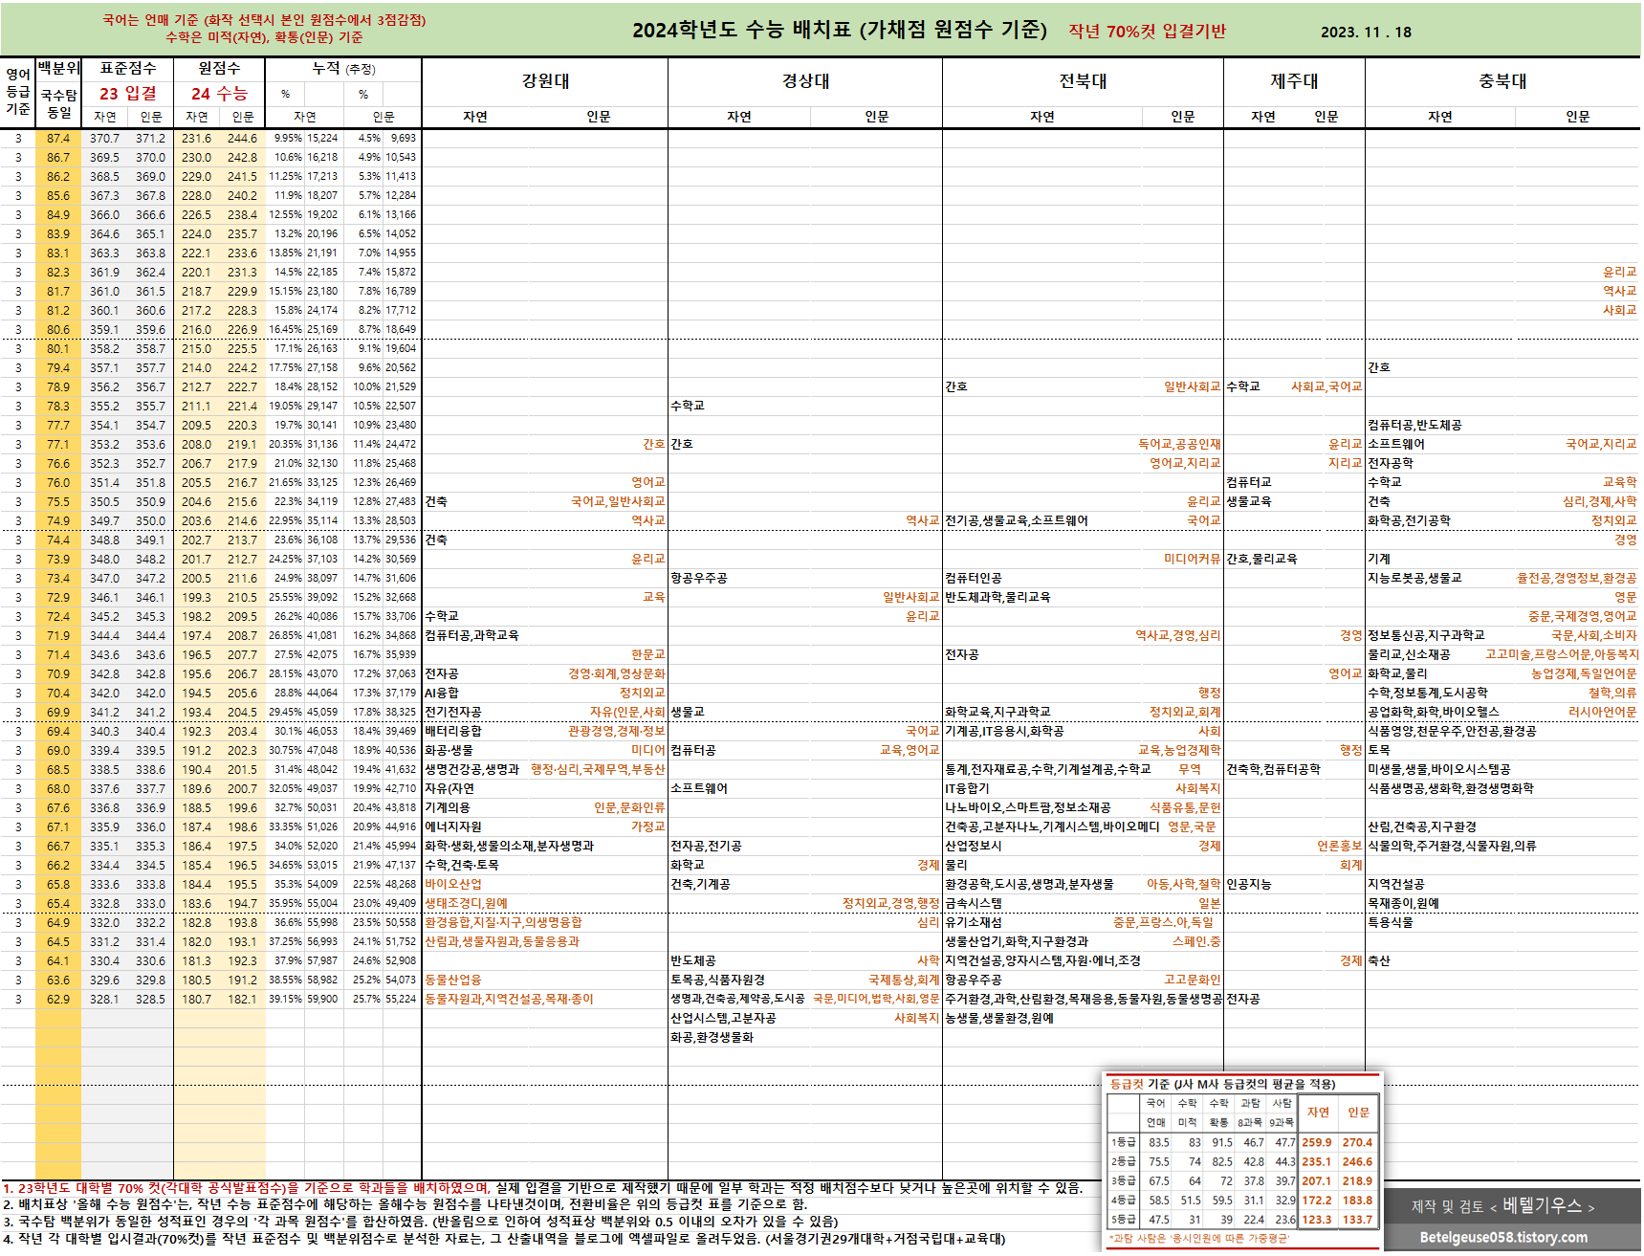This screenshot has width=1644, height=1256.
Task: Click the grade-cut value 218.9
Action: (1357, 1180)
